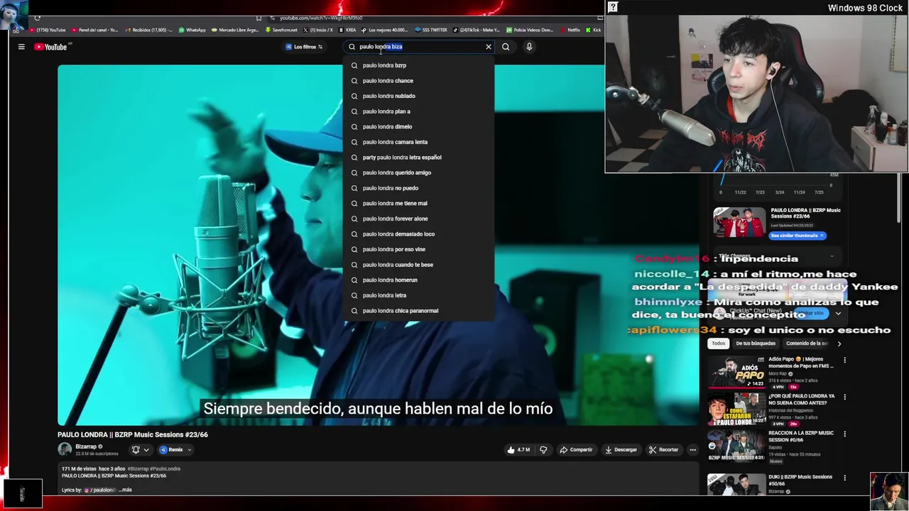
Task: Select the 'Todos' filter chip
Action: coord(719,344)
